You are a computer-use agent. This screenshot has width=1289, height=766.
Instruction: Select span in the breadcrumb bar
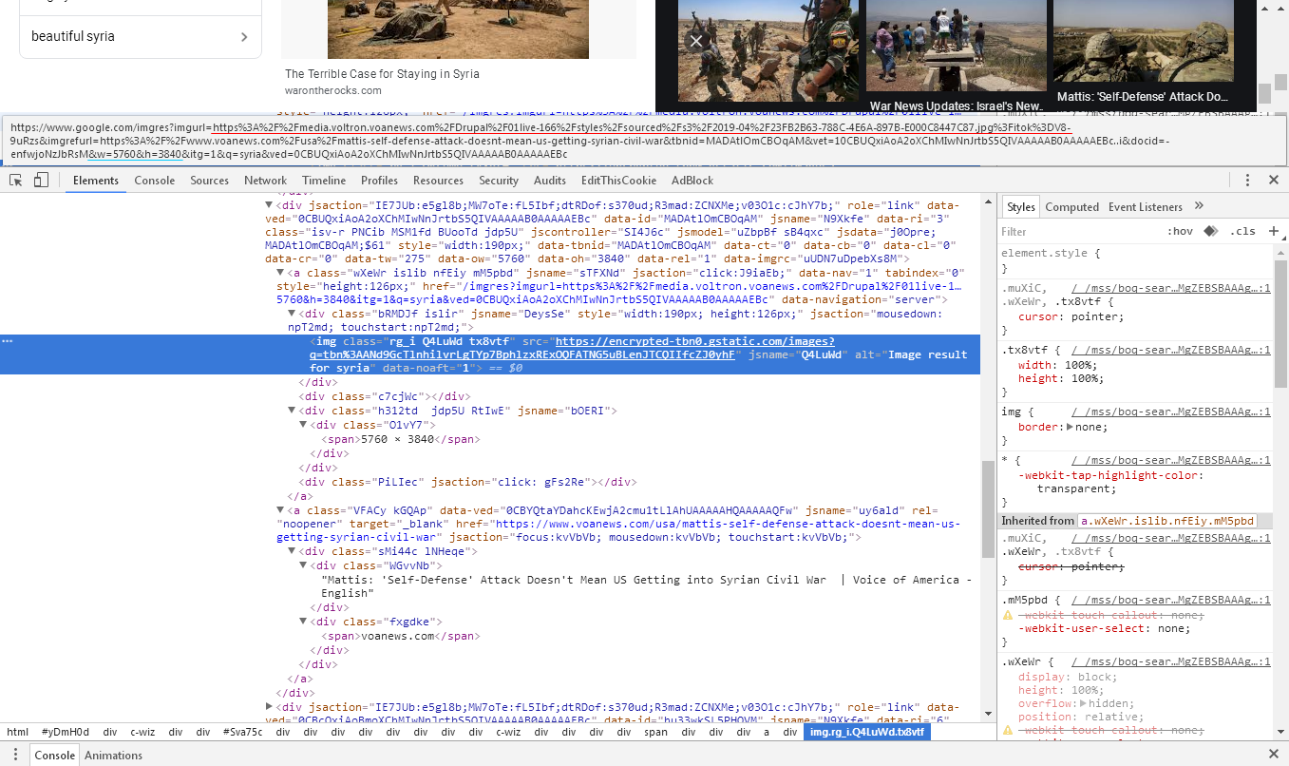[x=655, y=732]
